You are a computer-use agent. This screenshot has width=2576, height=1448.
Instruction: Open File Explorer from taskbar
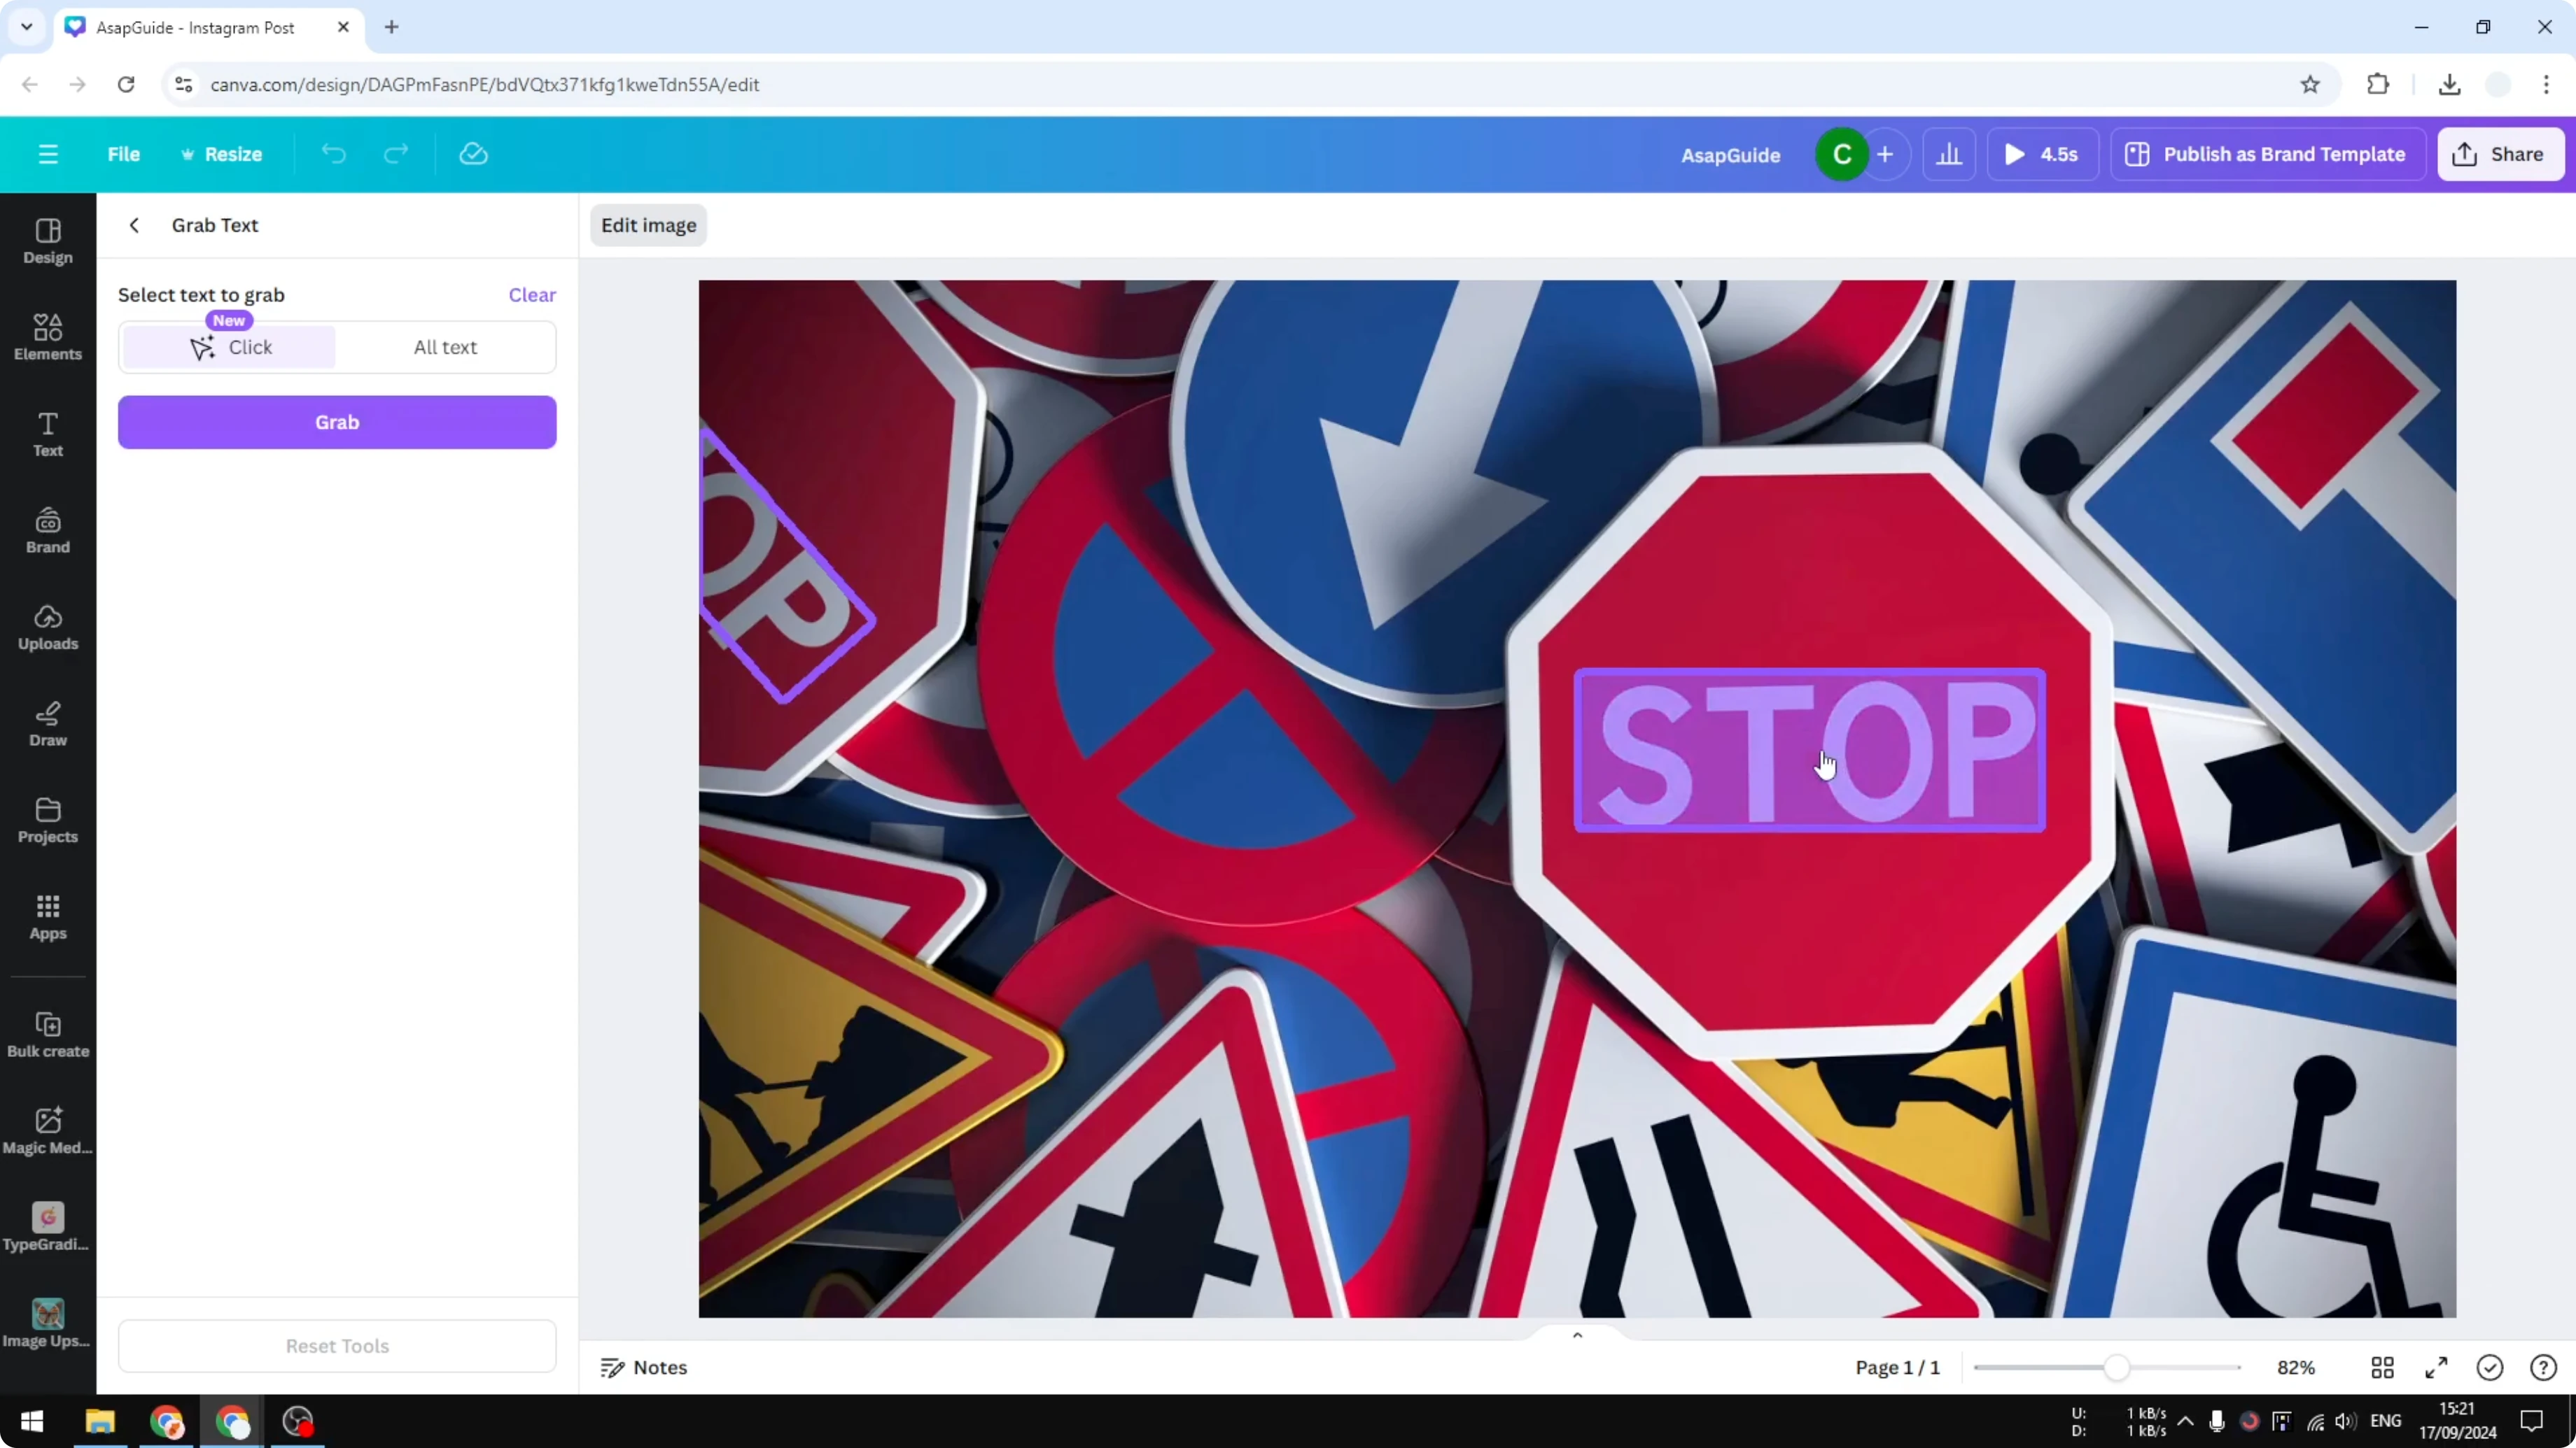pyautogui.click(x=100, y=1421)
